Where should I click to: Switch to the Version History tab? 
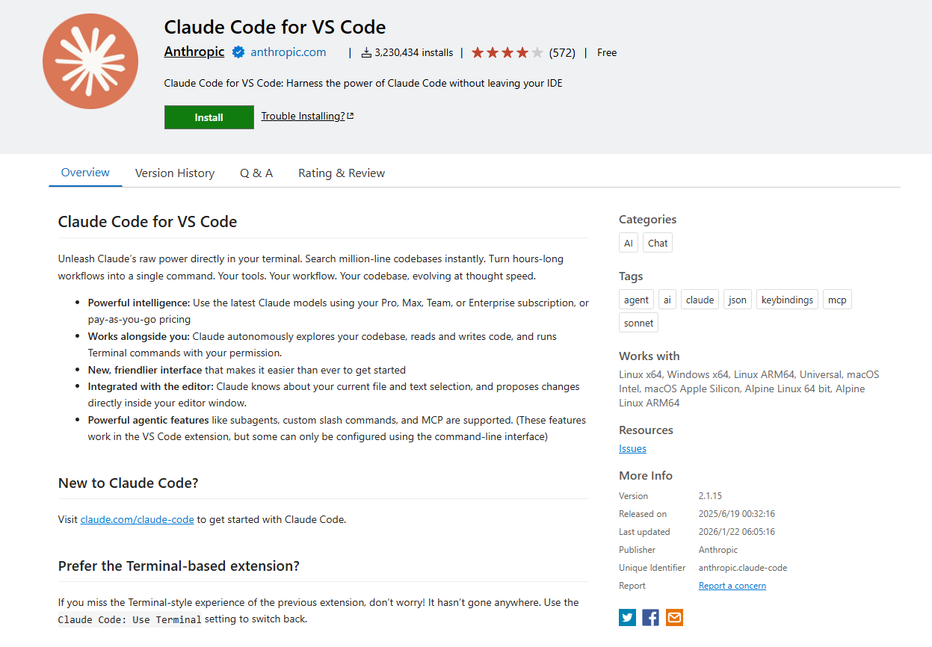click(x=175, y=173)
